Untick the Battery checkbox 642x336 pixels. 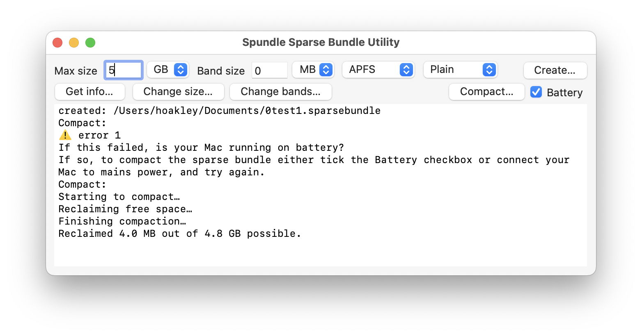click(536, 92)
